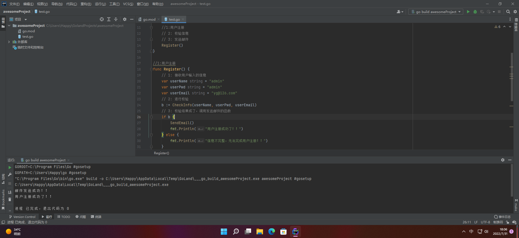Viewport: 519px width, 238px height.
Task: Expand the 外部库 tree node
Action: coord(9,42)
